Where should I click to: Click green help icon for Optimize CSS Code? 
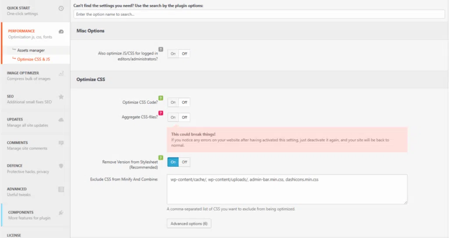(x=160, y=98)
